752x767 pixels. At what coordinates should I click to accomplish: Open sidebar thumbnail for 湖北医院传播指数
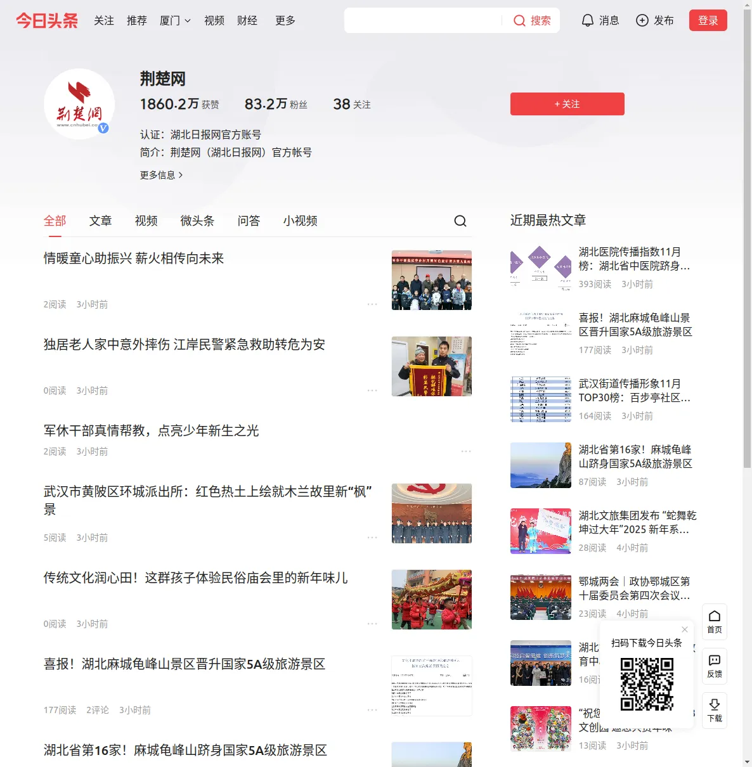click(x=541, y=267)
